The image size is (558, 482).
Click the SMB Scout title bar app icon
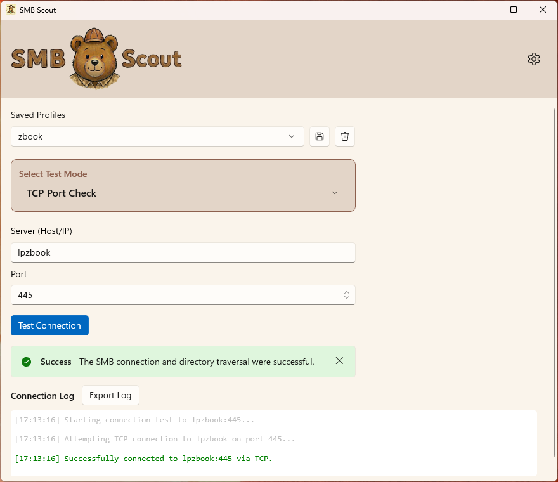pyautogui.click(x=11, y=10)
